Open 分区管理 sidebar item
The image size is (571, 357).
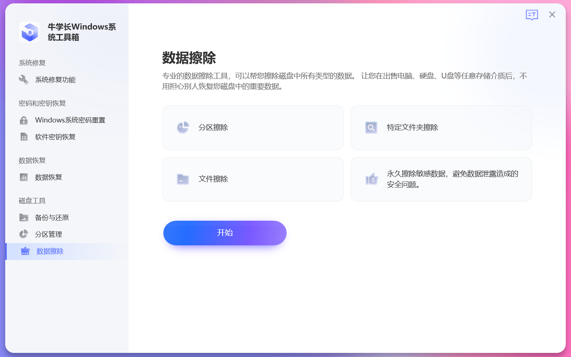(x=49, y=235)
